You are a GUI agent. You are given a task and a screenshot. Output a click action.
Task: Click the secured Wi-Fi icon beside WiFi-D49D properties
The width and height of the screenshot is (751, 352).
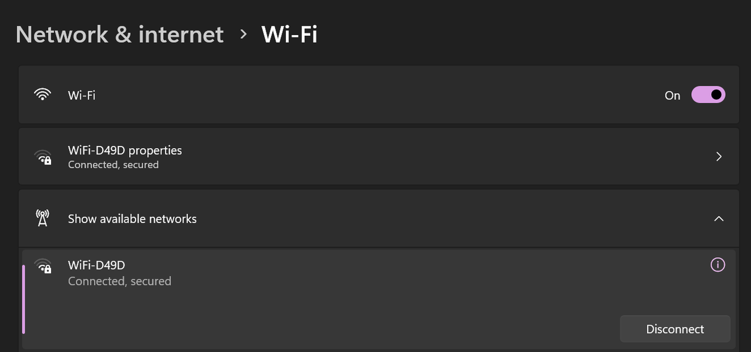click(42, 157)
